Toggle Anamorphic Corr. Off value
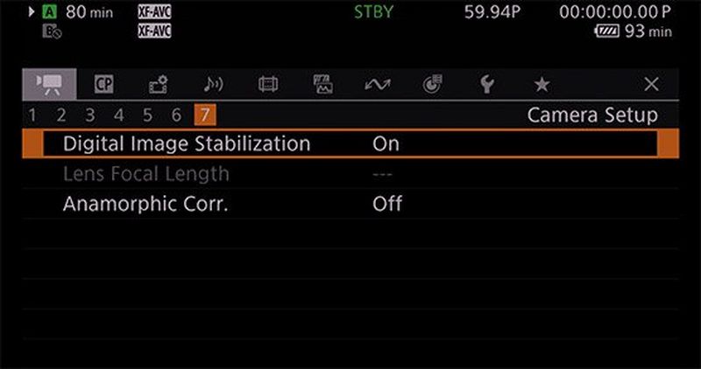 [x=387, y=204]
